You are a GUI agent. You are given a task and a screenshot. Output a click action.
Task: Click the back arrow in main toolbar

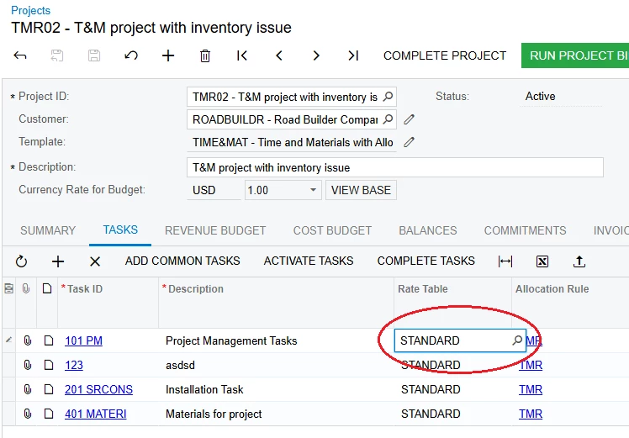tap(20, 55)
